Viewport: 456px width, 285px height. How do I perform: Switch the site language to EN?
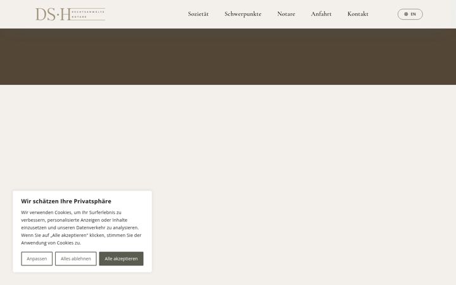point(410,14)
